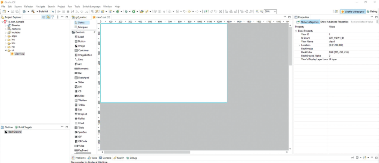Click Build All in the toolbar
The image size is (379, 163).
pos(44,11)
